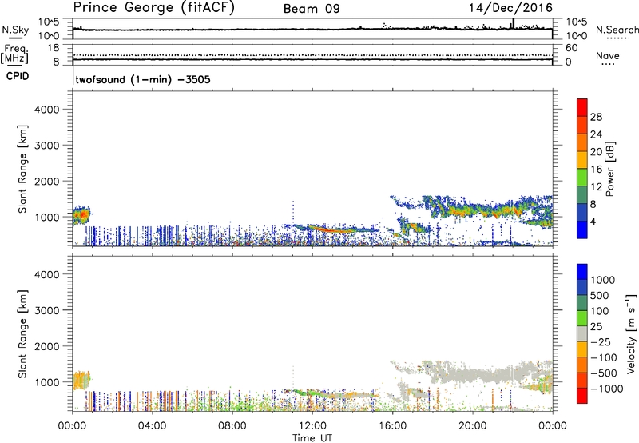The width and height of the screenshot is (639, 443).
Task: Pick the gray segment of the velocity colorbar
Action: tap(582, 333)
